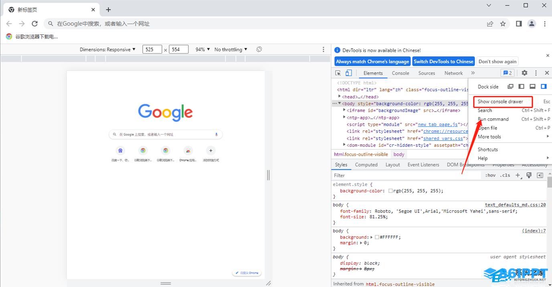Toggle :hov element state panel
The image size is (552, 287).
[490, 175]
